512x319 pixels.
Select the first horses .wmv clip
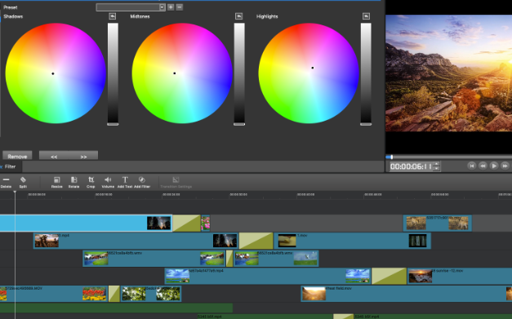[154, 259]
